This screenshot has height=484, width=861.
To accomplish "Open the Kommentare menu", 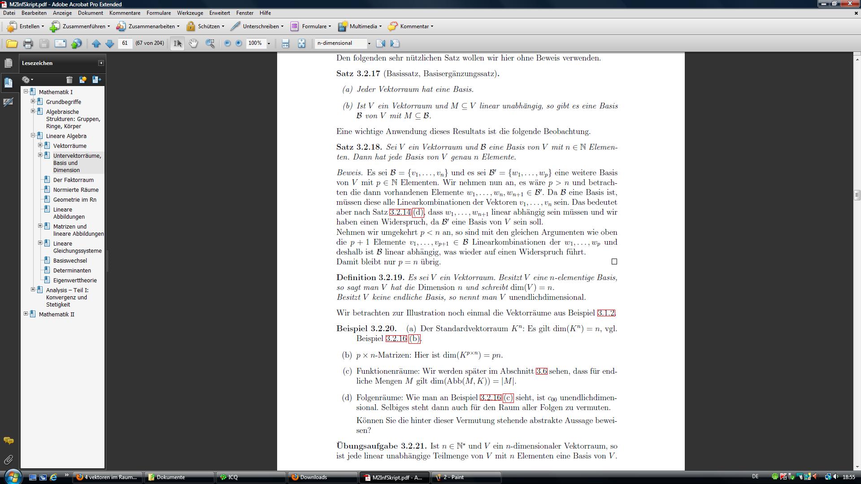I will (x=125, y=13).
